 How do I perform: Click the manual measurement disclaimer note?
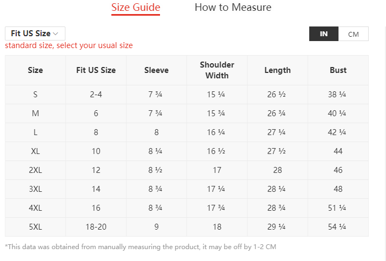(141, 247)
